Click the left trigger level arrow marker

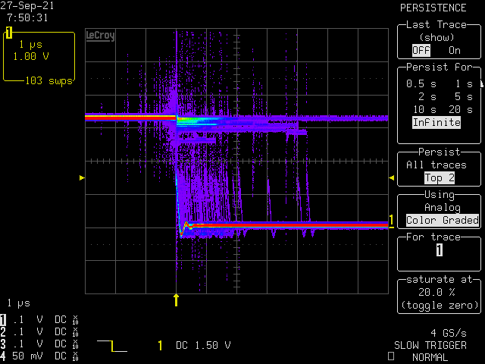tap(82, 177)
